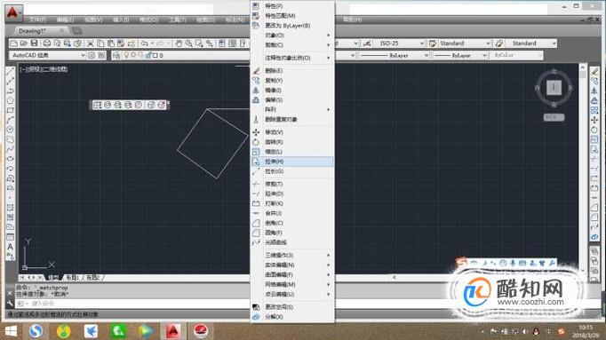This screenshot has height=340, width=606.
Task: Click Sogou browser taskbar icon
Action: [36, 331]
